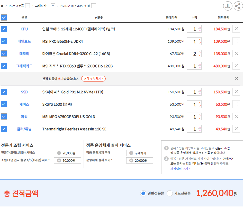Increase 메모리 quantity with up arrow
Viewport: 244px width, 208px height.
(x=200, y=52)
